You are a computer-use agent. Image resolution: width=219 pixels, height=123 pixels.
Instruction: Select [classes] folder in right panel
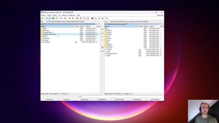134,34
